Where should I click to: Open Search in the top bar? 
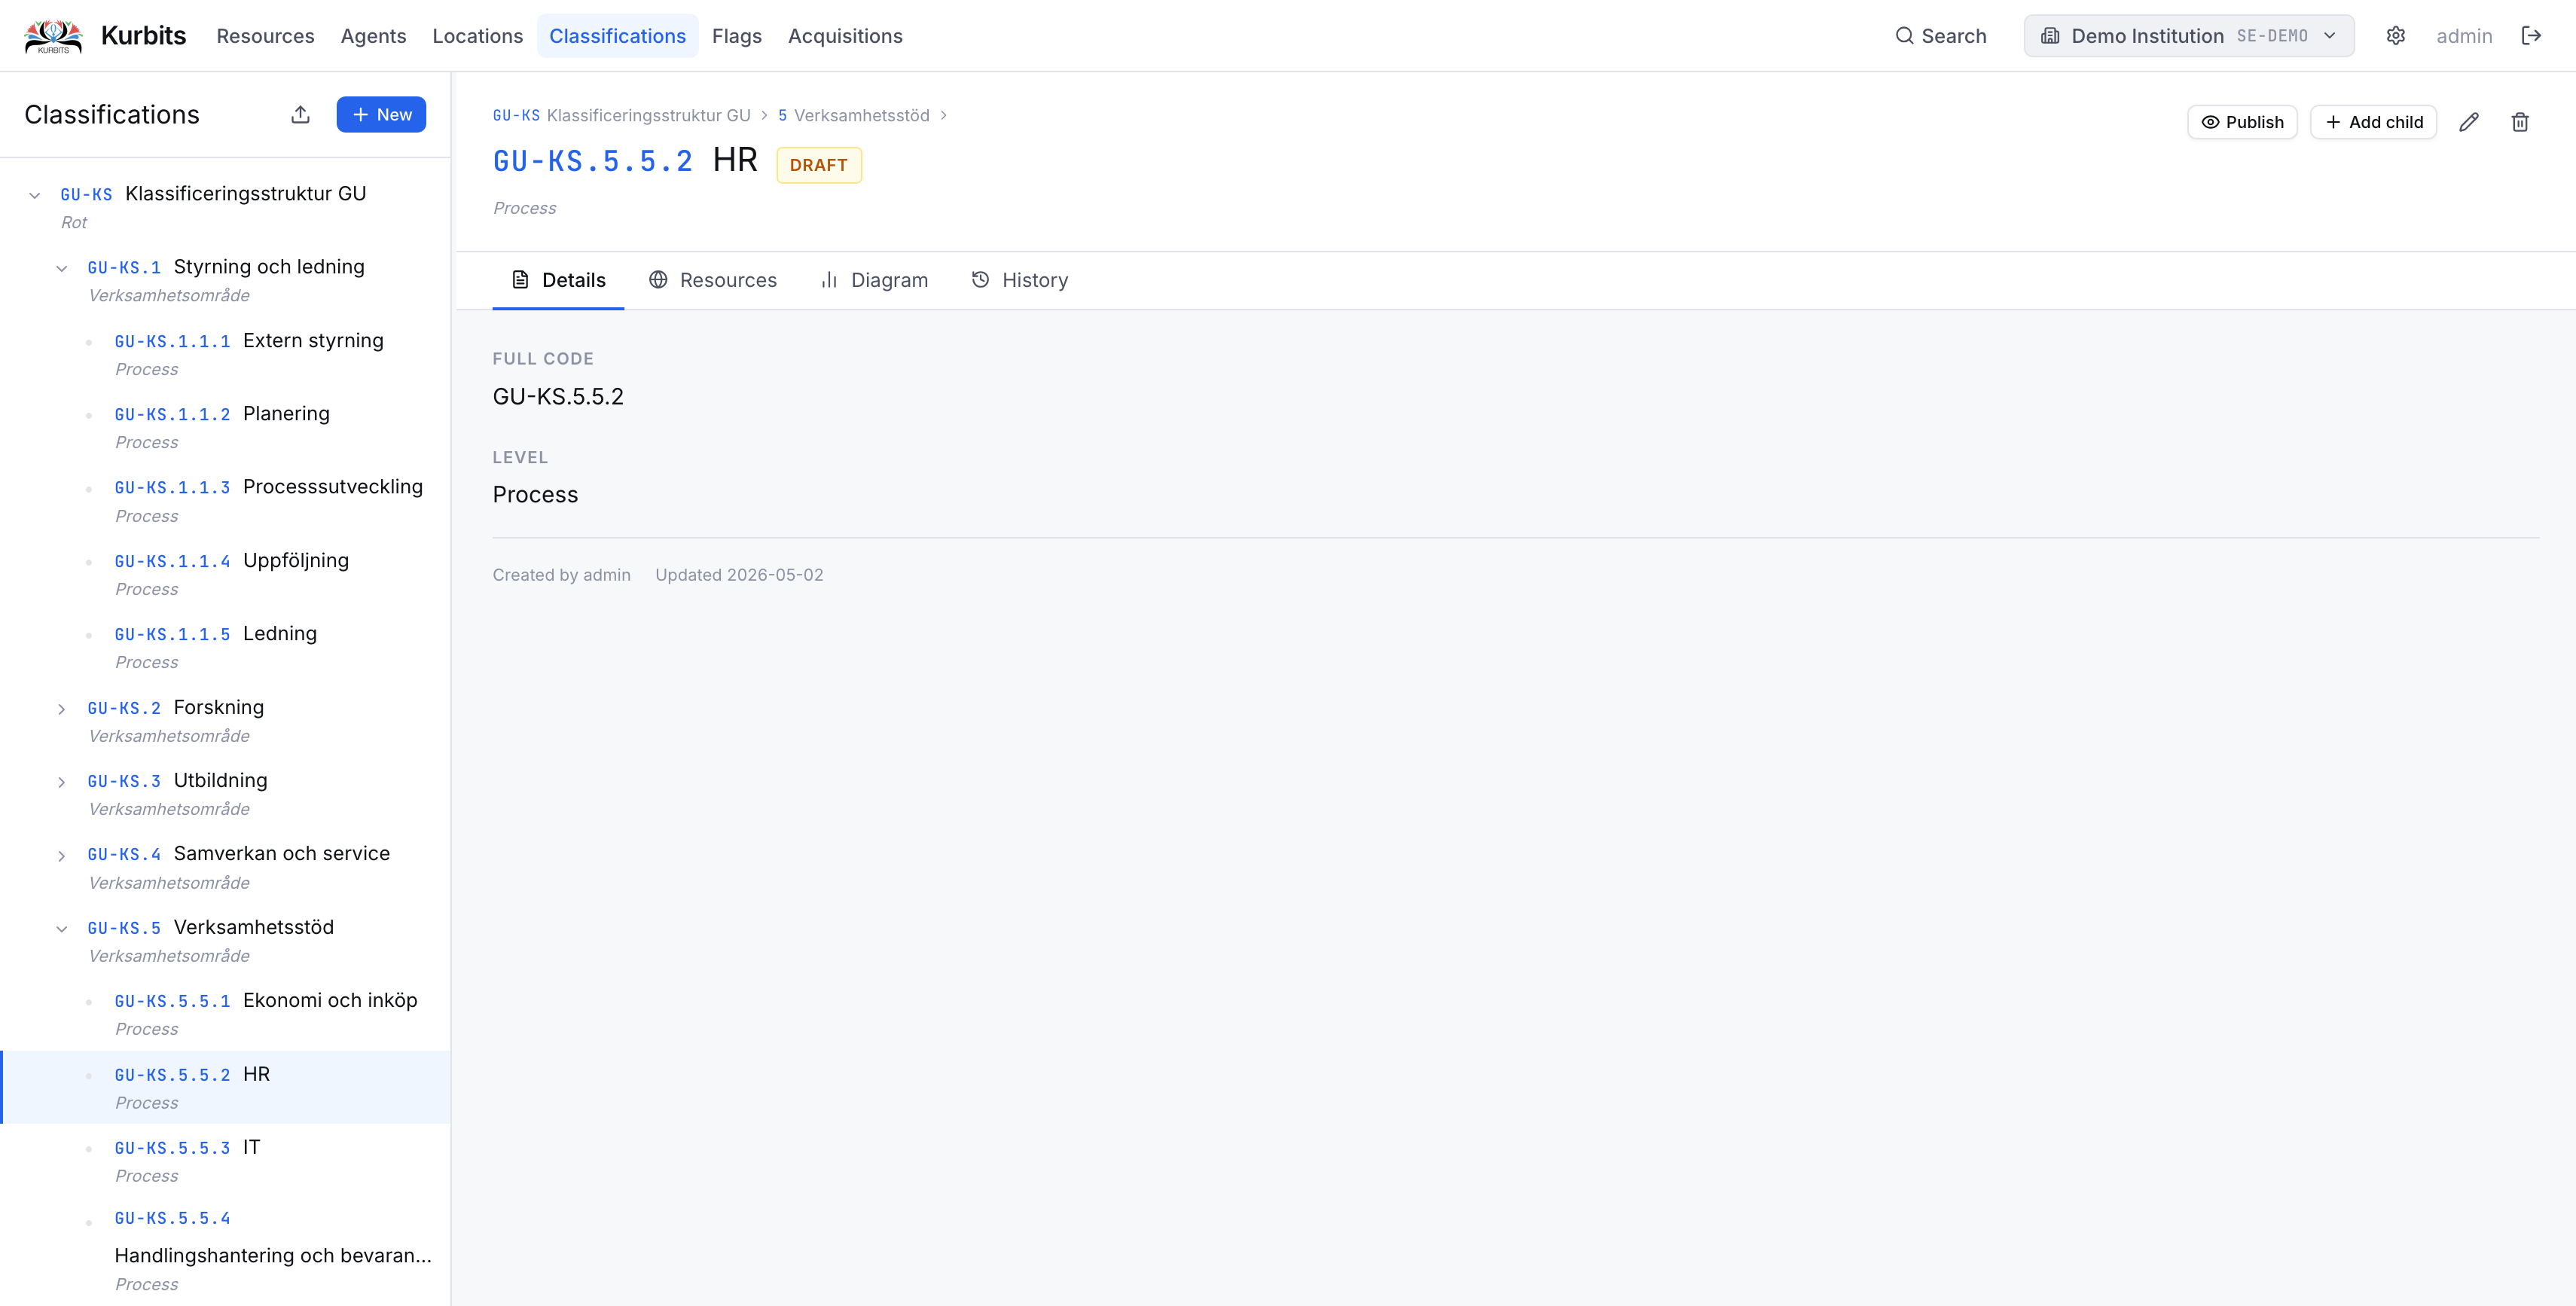click(x=1940, y=36)
